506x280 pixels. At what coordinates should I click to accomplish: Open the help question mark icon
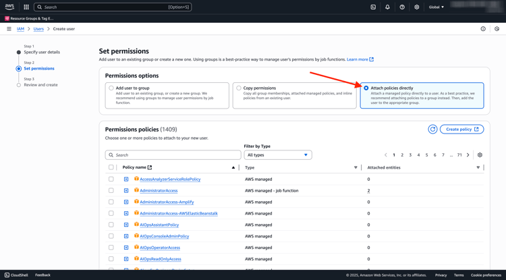402,7
